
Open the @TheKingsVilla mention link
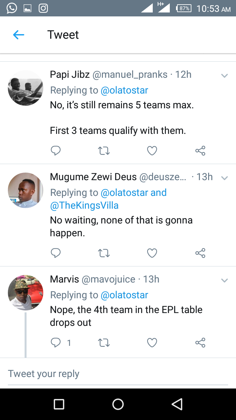pos(84,206)
